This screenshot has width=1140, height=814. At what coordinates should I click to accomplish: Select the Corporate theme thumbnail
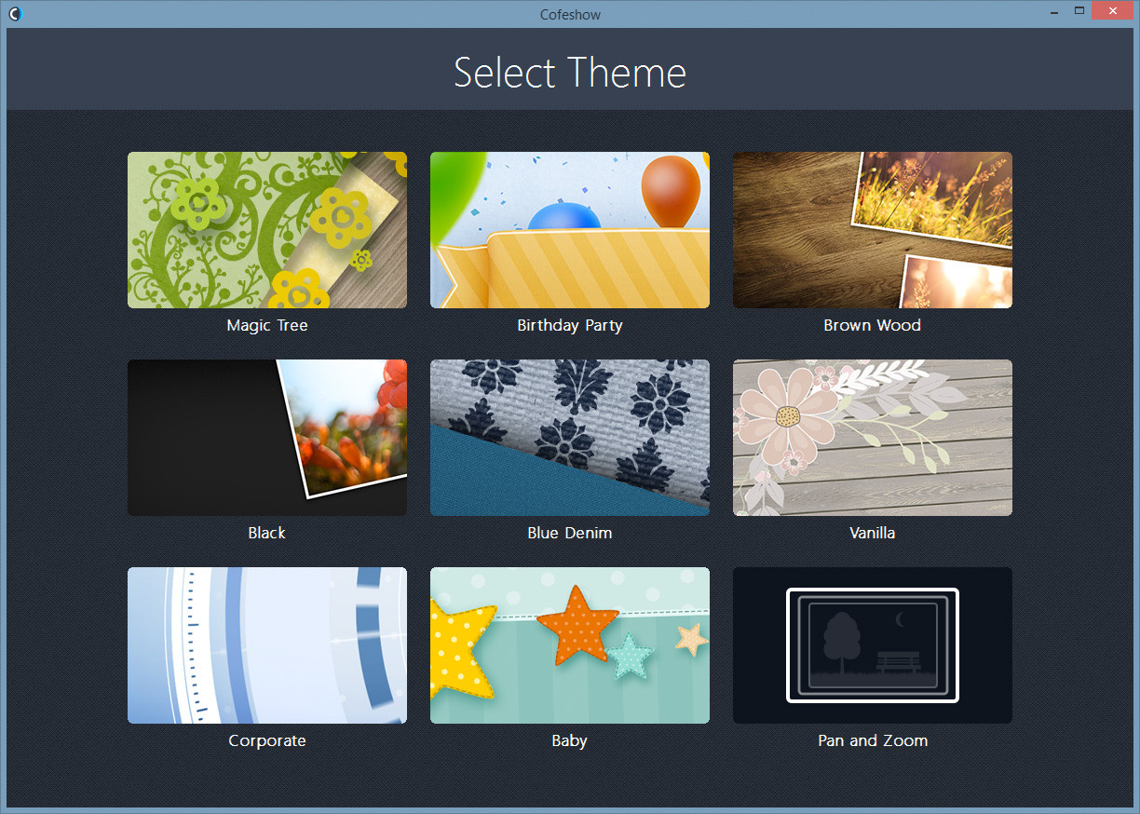tap(267, 645)
